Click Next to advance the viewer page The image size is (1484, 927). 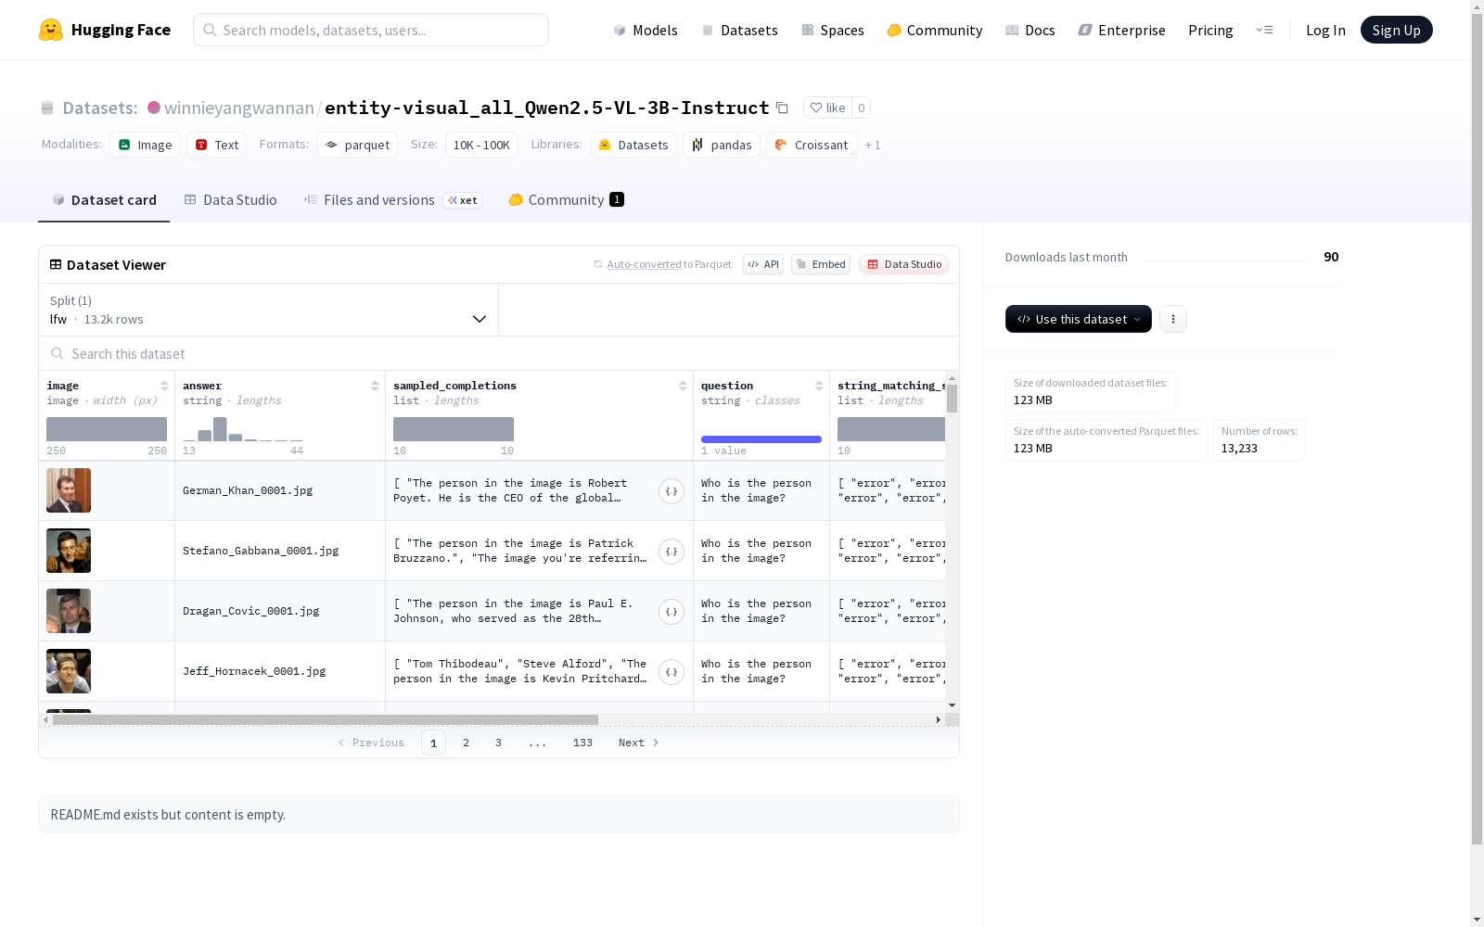pos(639,743)
